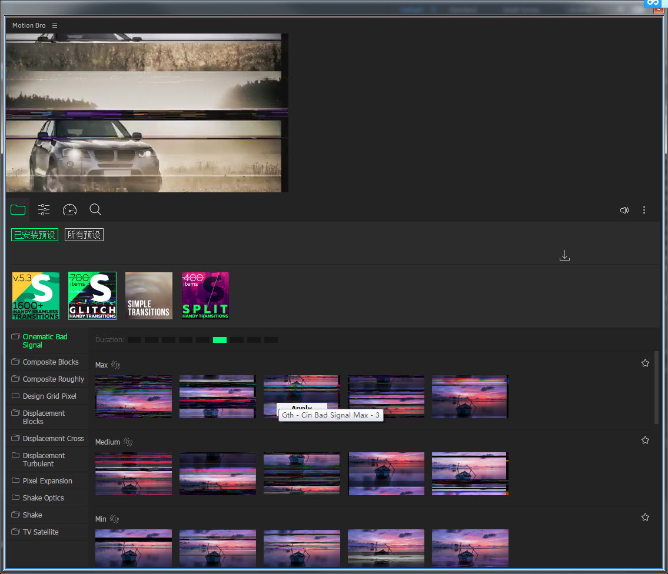Open the Shake category
Image resolution: width=668 pixels, height=574 pixels.
tap(48, 515)
